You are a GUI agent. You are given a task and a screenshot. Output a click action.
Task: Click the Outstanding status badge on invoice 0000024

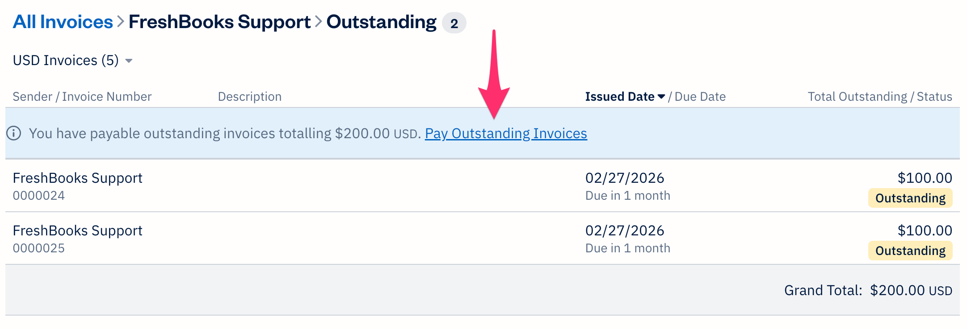click(910, 198)
